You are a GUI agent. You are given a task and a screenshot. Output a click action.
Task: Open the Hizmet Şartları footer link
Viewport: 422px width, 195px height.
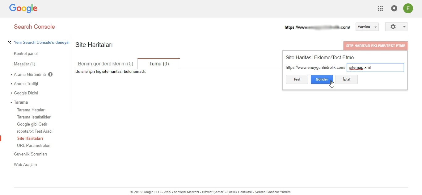tap(213, 192)
